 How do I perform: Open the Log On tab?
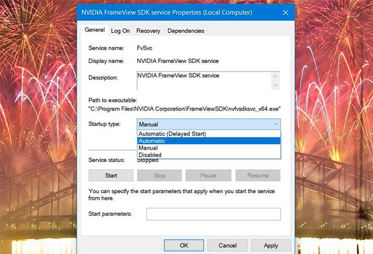pyautogui.click(x=121, y=31)
